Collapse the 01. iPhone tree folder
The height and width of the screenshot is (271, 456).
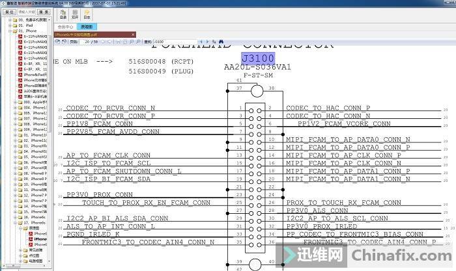[x=8, y=31]
